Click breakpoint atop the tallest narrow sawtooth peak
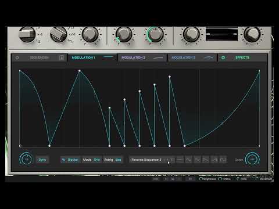This screenshot has width=279, height=209. coord(170,77)
